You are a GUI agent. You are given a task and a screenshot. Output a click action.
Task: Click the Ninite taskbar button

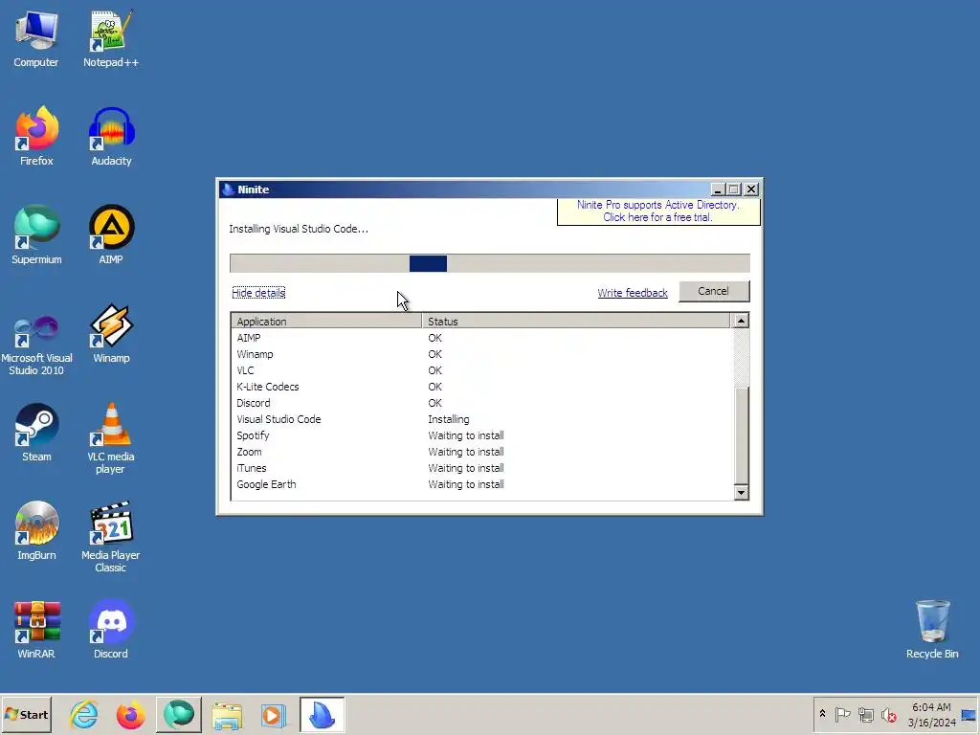tap(322, 714)
